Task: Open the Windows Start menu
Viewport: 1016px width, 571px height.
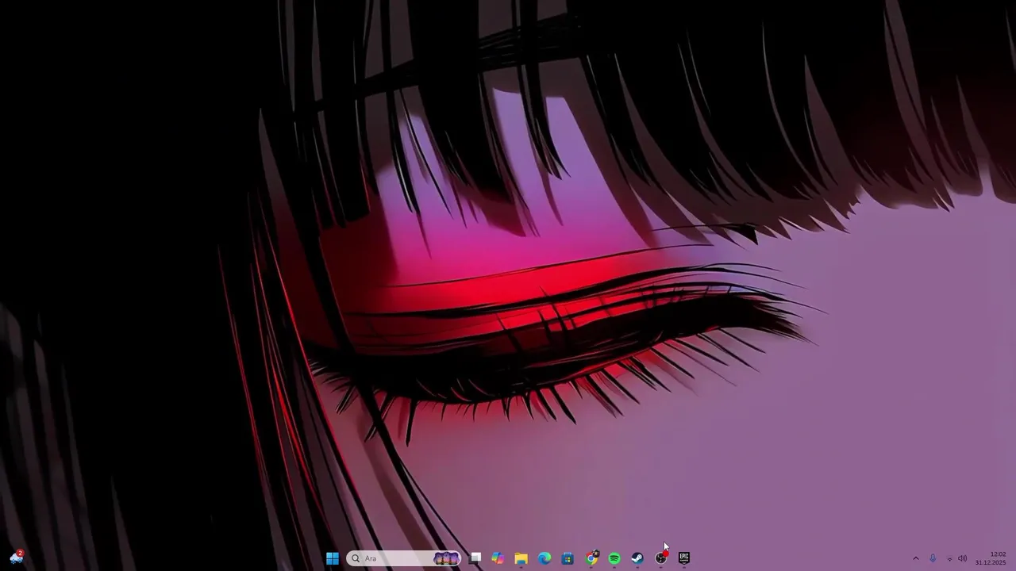Action: click(333, 558)
